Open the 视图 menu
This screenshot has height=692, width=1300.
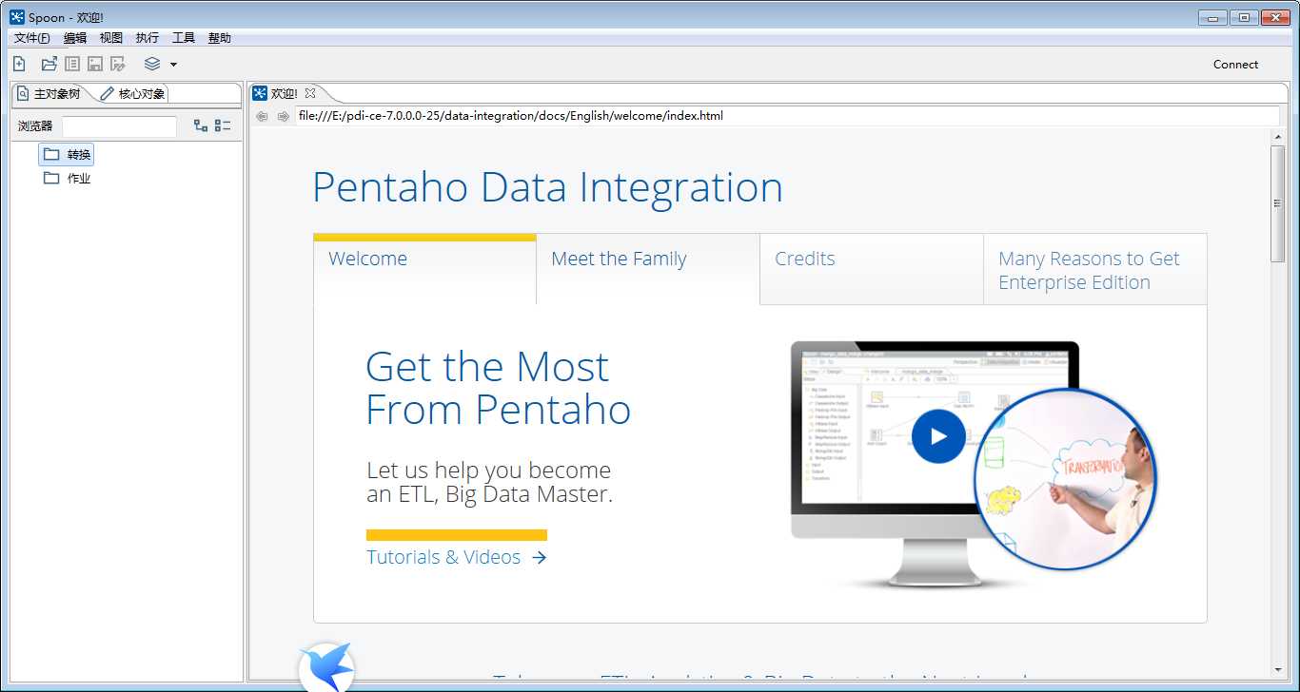(111, 38)
